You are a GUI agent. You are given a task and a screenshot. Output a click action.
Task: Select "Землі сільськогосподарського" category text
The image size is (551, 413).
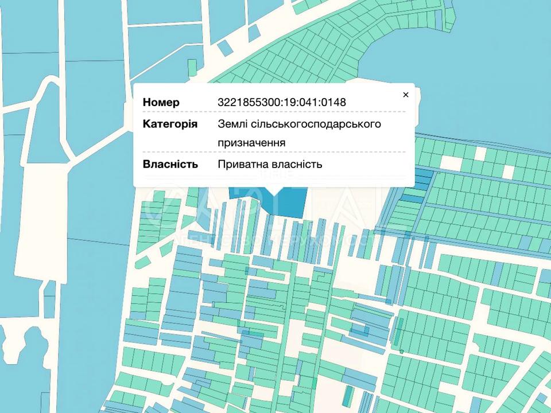point(299,124)
